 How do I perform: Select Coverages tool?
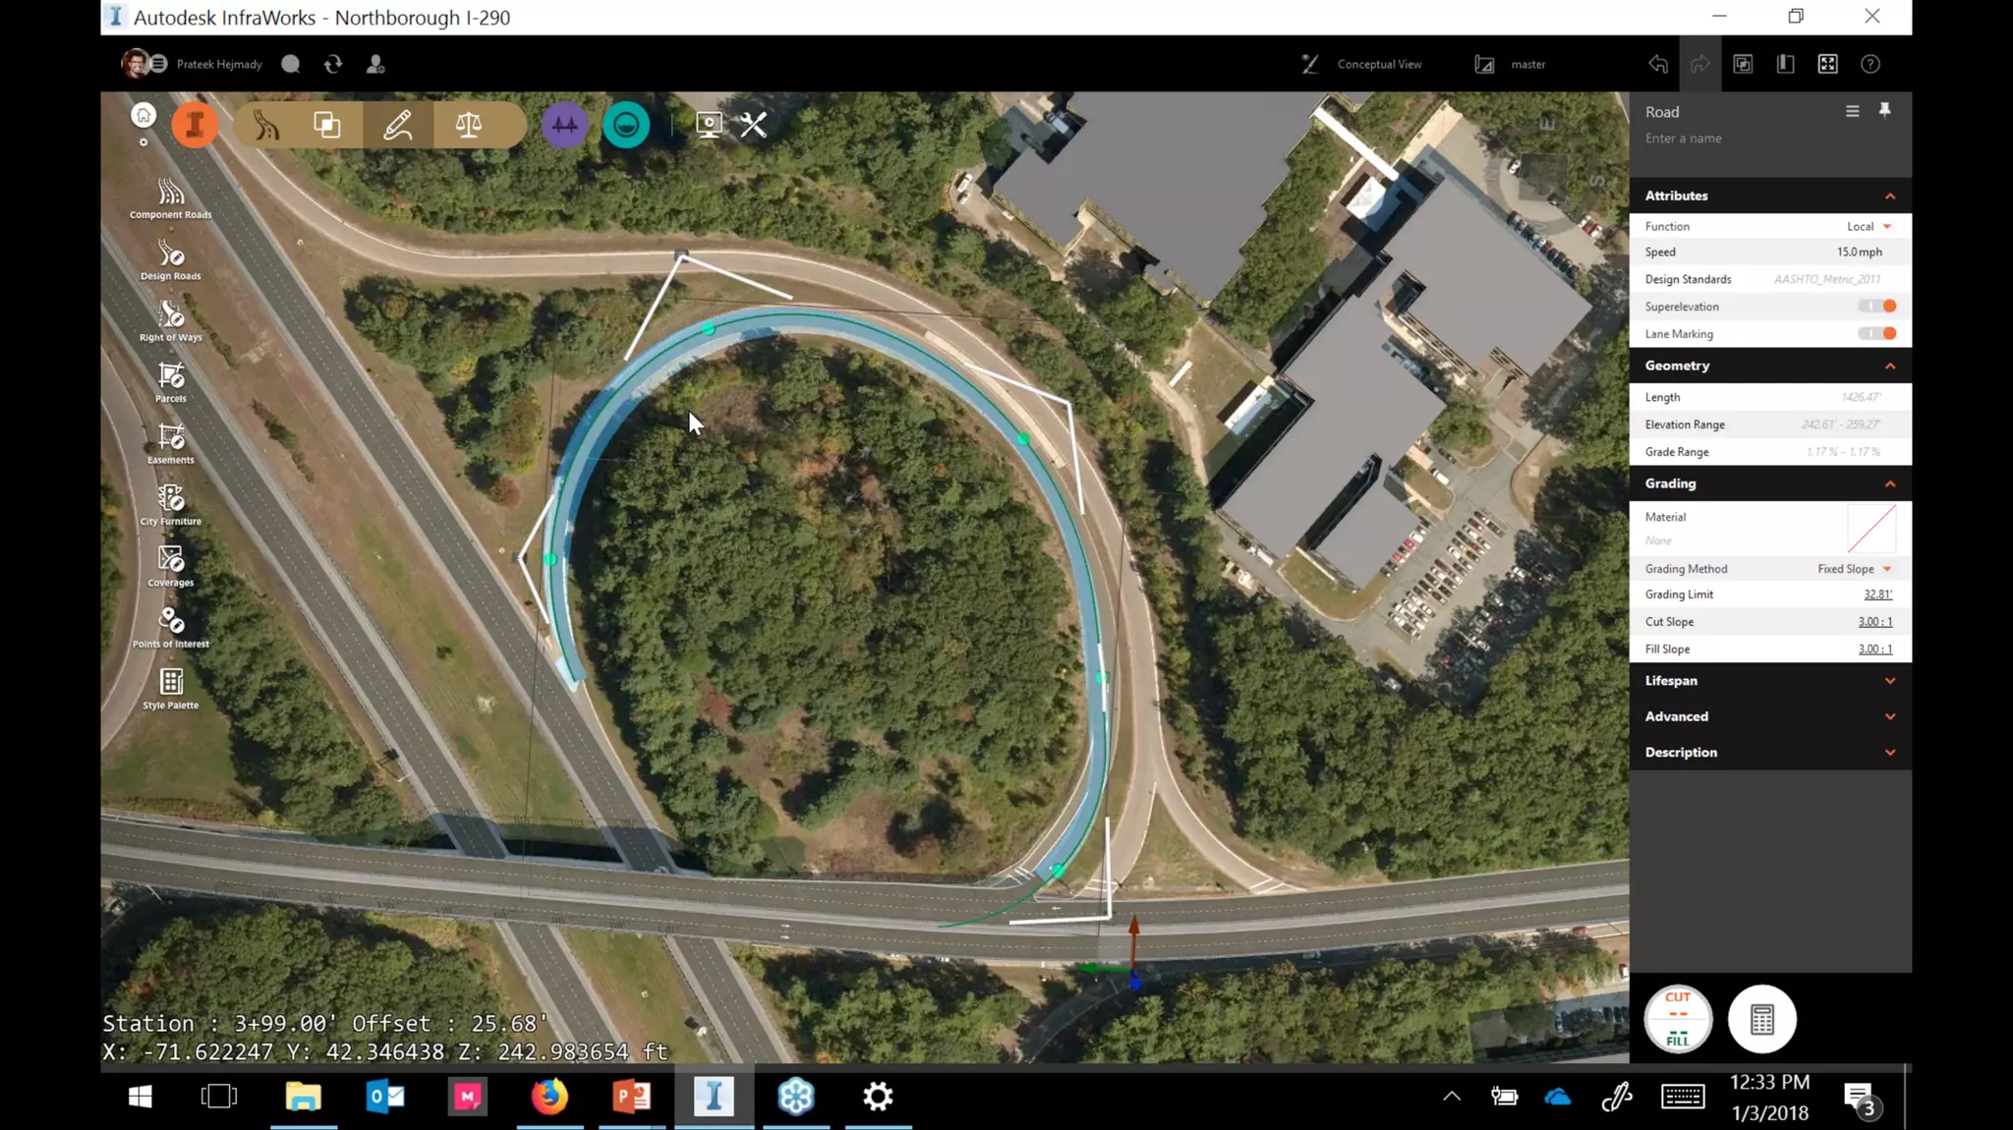click(x=171, y=567)
